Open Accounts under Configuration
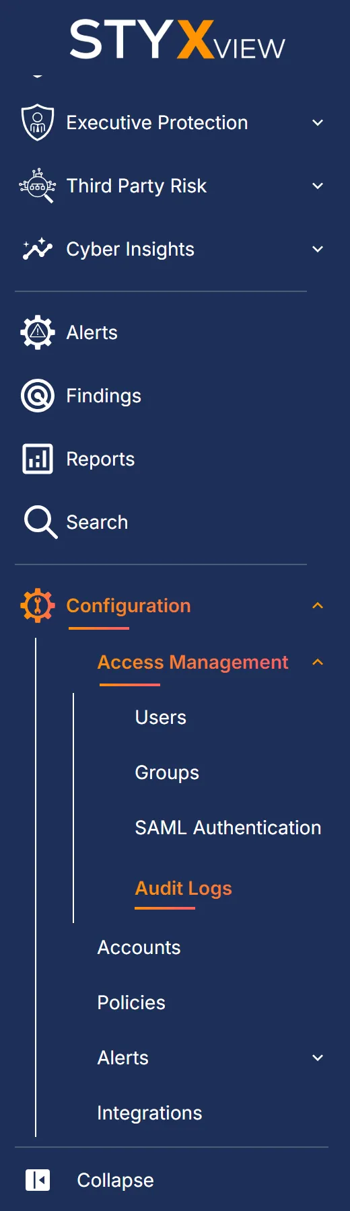This screenshot has width=350, height=1211. [139, 947]
